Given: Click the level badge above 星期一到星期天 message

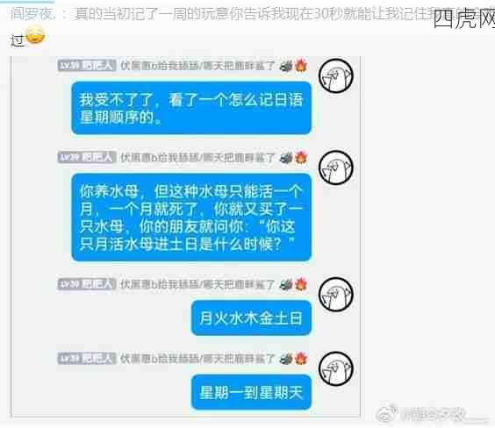Looking at the screenshot, I should pyautogui.click(x=87, y=359).
